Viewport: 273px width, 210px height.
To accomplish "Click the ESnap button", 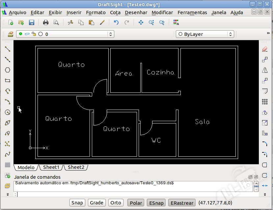I will (156, 203).
